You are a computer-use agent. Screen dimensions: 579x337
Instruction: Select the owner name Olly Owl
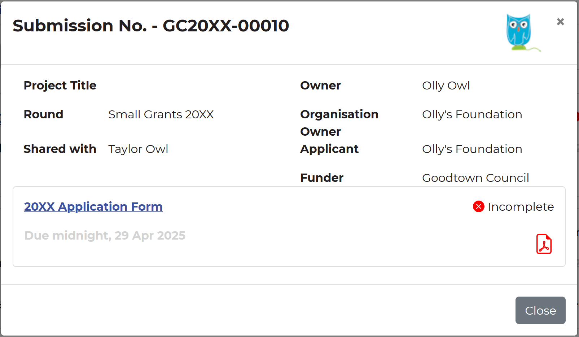[x=446, y=86]
